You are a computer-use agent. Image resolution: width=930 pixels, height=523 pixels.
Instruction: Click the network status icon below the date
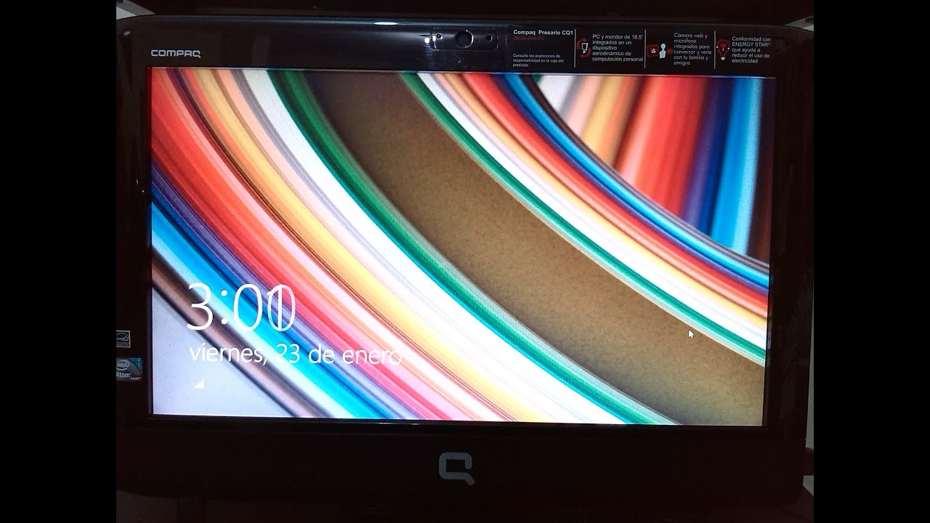pyautogui.click(x=198, y=384)
